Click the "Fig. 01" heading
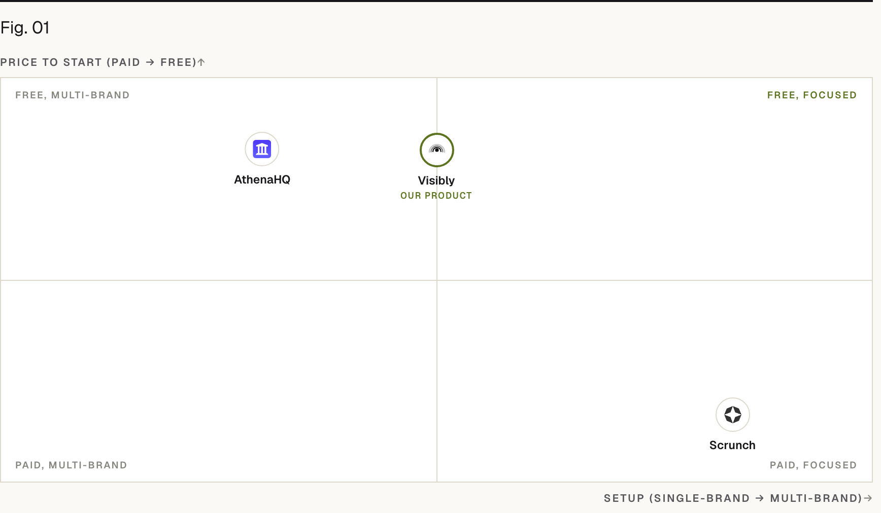The image size is (881, 513). [x=25, y=27]
